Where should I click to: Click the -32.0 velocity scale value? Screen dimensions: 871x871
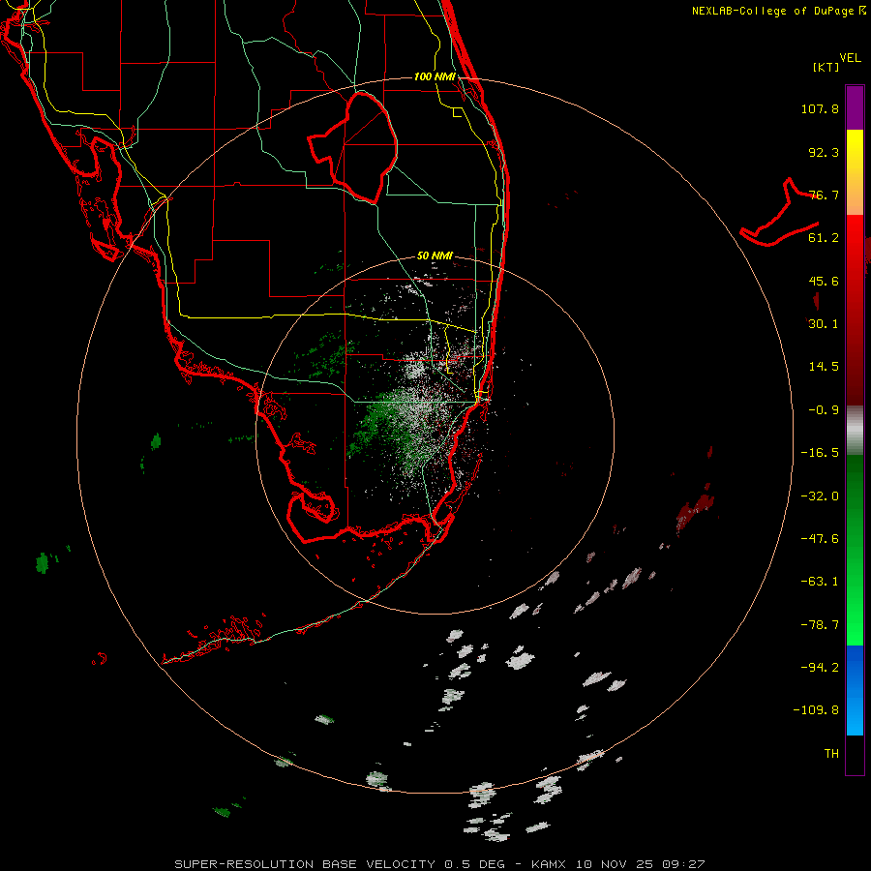(820, 496)
